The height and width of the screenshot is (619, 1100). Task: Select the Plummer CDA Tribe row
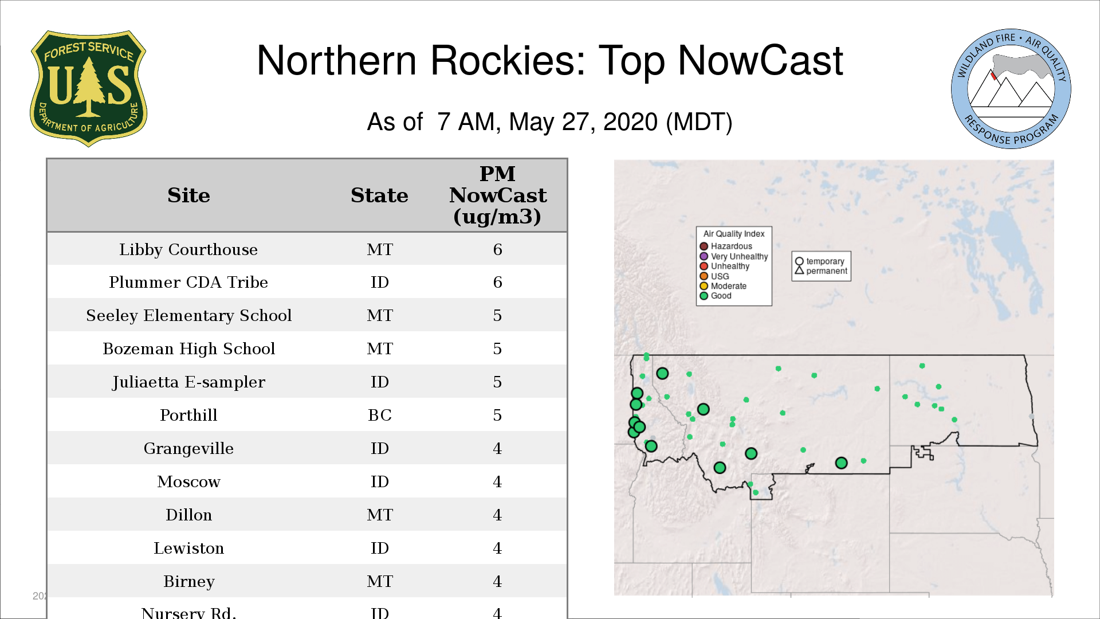(188, 282)
